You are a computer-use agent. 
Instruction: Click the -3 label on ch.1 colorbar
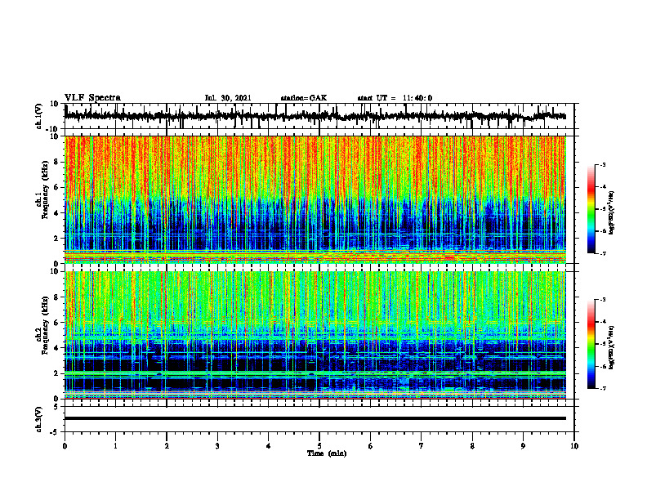click(603, 164)
